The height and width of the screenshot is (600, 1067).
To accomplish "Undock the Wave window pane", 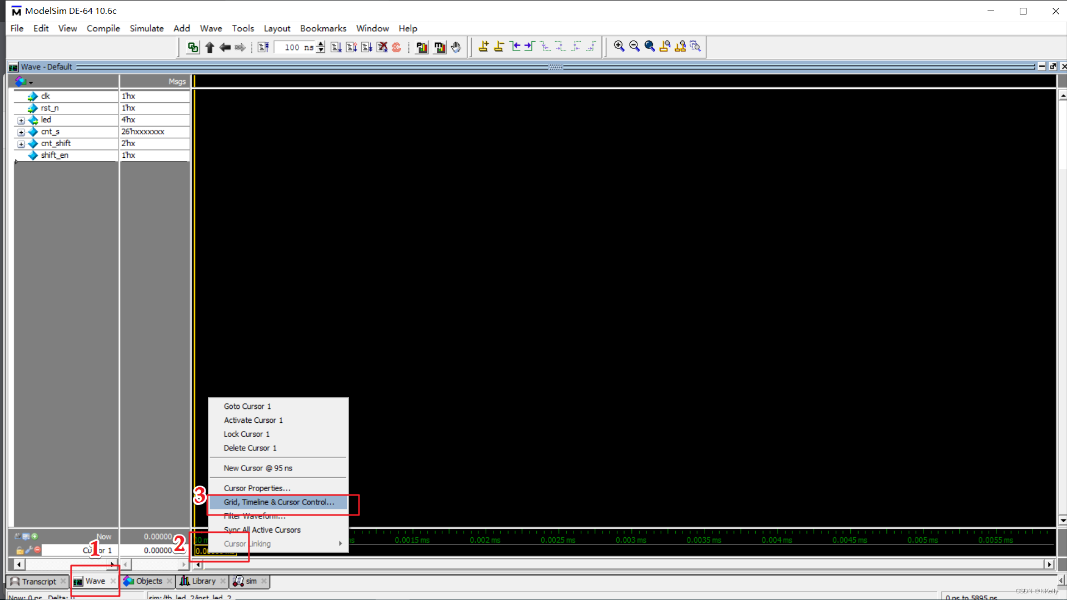I will [x=1053, y=67].
